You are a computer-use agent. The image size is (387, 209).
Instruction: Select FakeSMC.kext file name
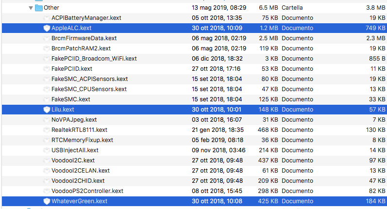70,99
